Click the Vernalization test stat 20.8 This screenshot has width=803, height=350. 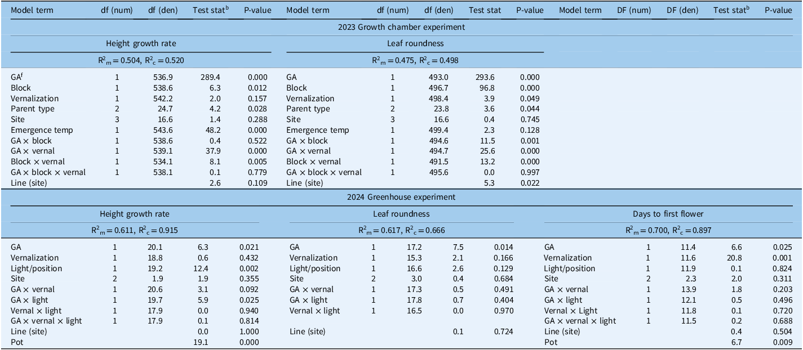coord(733,258)
